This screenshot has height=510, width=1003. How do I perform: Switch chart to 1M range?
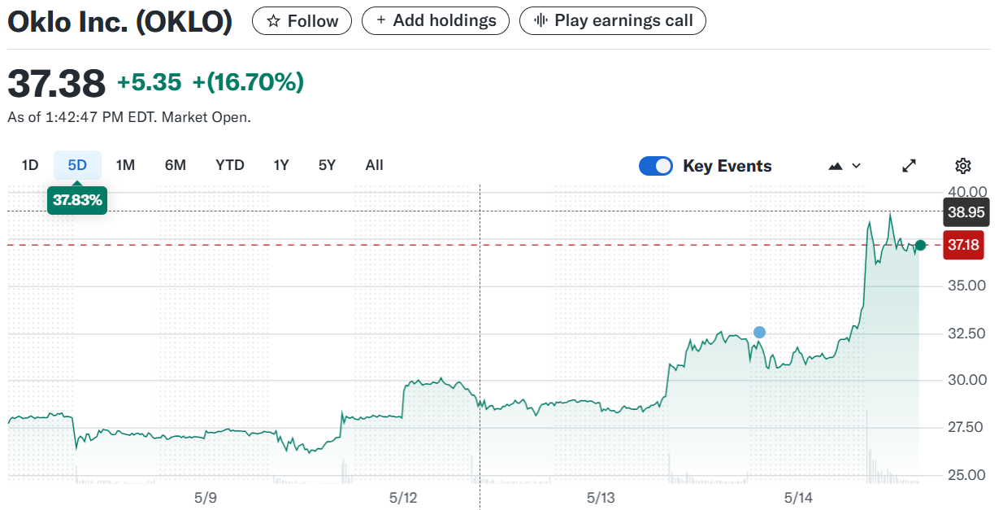[x=125, y=165]
